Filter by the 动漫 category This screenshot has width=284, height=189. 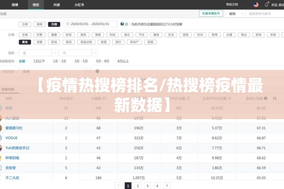pyautogui.click(x=229, y=34)
